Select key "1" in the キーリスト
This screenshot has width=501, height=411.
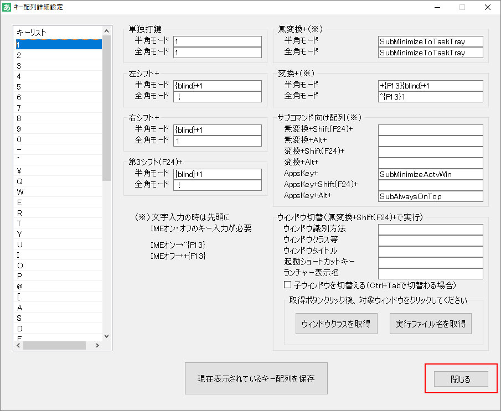point(58,44)
